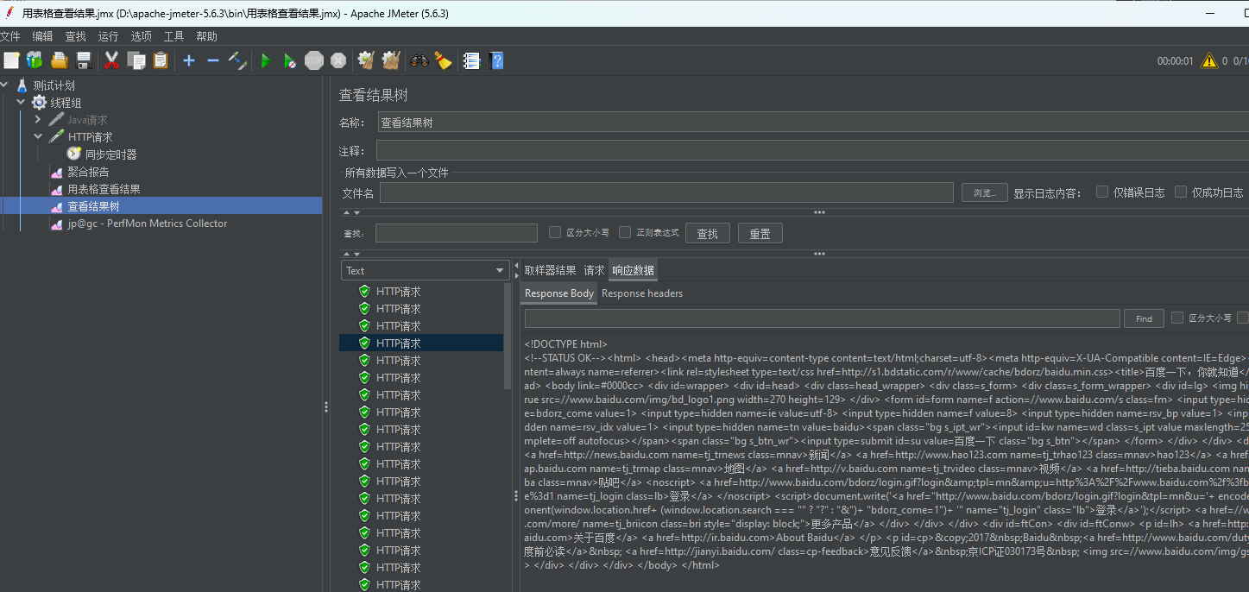Focus the 文件名 filename input field
Screen dimensions: 1249x592
tap(666, 192)
